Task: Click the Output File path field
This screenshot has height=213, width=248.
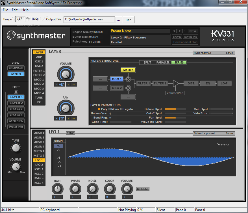Action: (89, 20)
